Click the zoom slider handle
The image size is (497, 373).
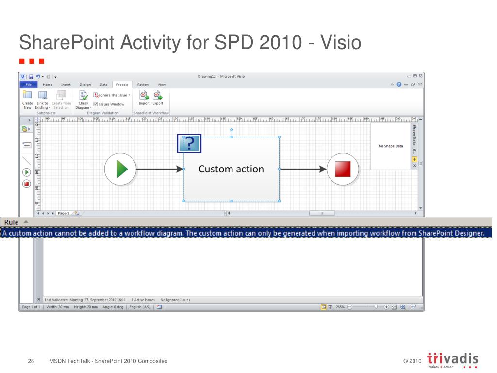click(x=376, y=307)
